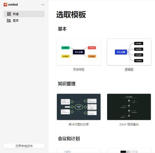
Task: Choose the 思维导图 template thumbnail
Action: 79,52
